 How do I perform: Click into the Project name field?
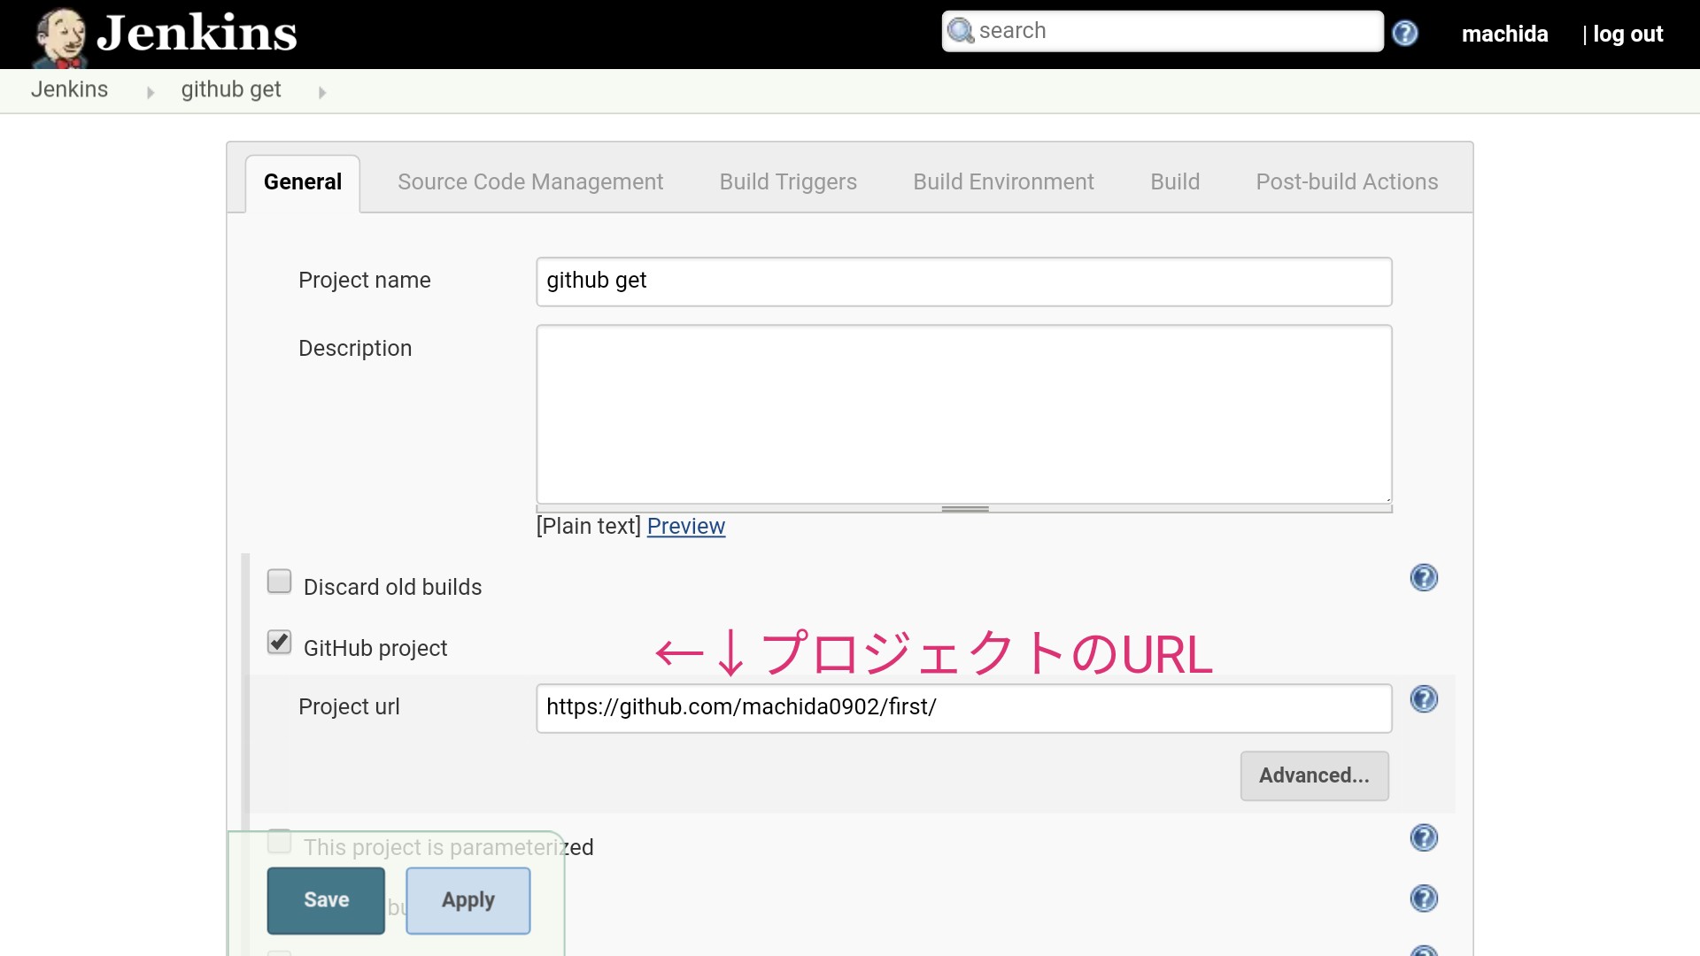(964, 281)
